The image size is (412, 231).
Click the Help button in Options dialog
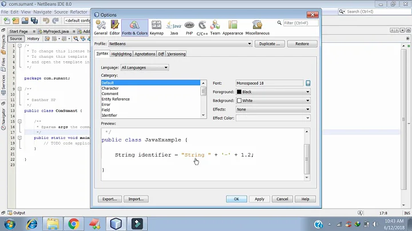[305, 199]
